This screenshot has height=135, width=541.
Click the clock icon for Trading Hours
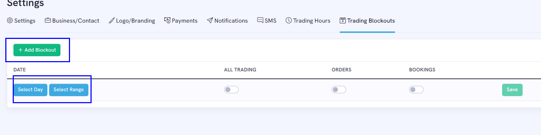coord(289,20)
